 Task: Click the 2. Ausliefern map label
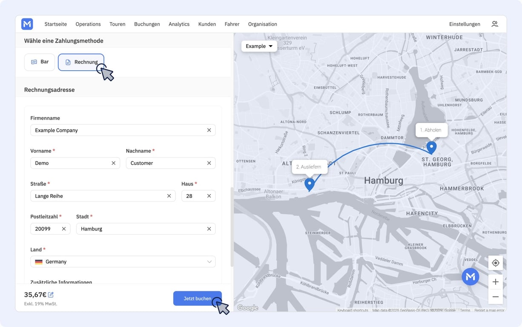coord(309,167)
